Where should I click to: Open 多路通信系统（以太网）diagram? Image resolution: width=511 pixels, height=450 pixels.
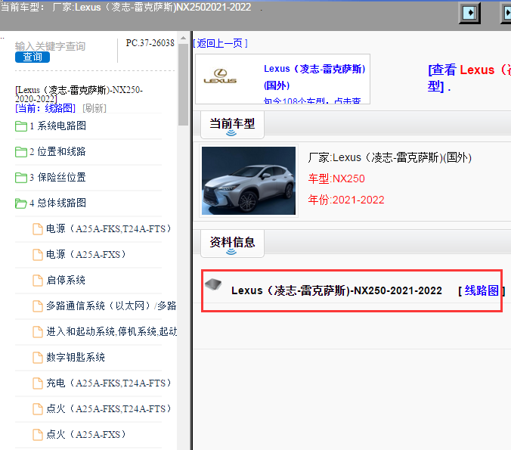111,306
